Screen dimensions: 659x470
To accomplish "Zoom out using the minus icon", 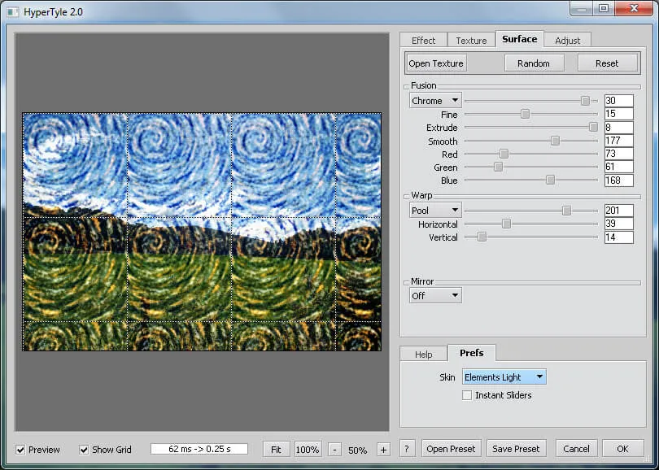I will [334, 448].
